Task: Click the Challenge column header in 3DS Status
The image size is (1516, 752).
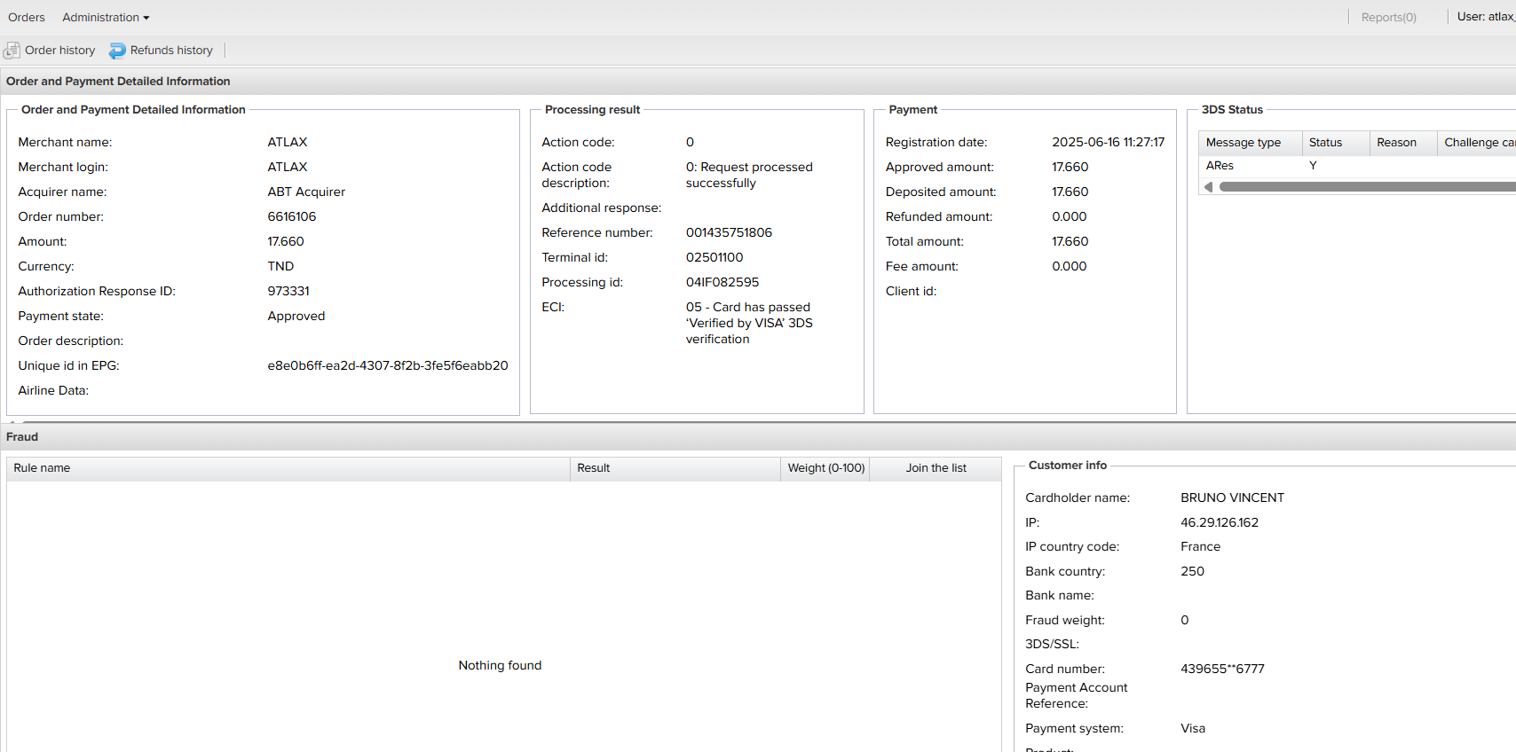Action: [1477, 143]
